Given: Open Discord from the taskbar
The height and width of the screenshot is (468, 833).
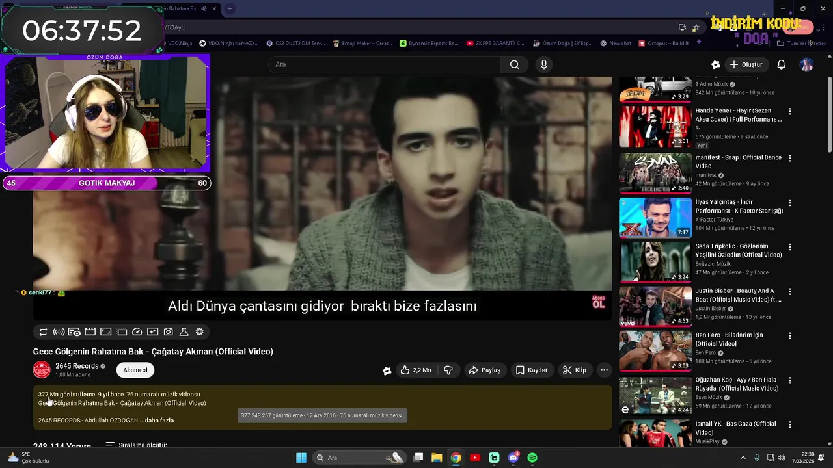Looking at the screenshot, I should pos(513,458).
